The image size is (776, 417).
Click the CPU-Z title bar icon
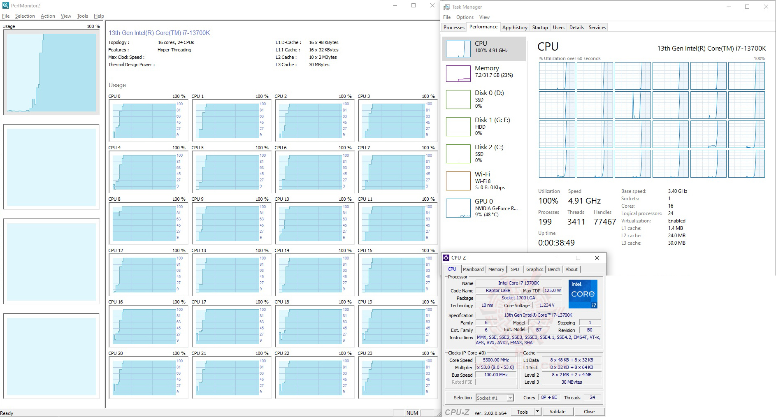point(446,258)
